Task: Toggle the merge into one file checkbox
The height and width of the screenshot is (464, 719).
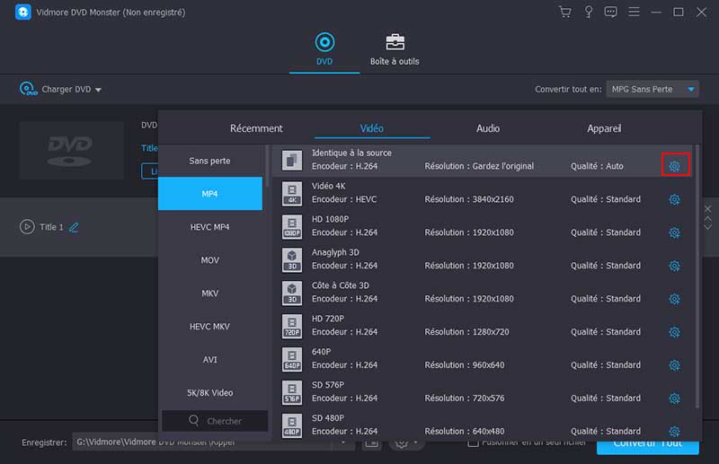Action: [473, 442]
